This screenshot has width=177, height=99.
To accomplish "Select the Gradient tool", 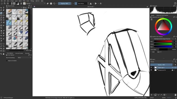I will coord(1,31).
